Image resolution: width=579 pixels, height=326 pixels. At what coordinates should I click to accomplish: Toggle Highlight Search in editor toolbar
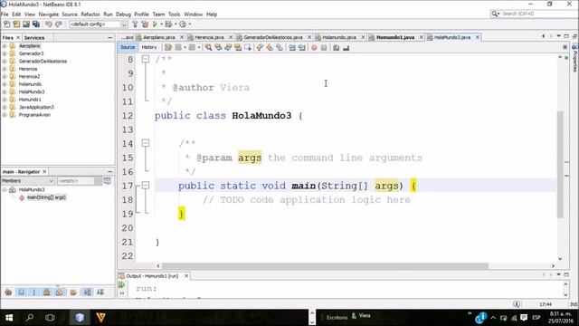(238, 47)
